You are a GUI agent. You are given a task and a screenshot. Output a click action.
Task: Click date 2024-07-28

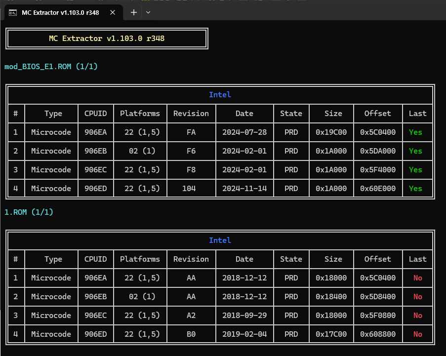pos(244,132)
